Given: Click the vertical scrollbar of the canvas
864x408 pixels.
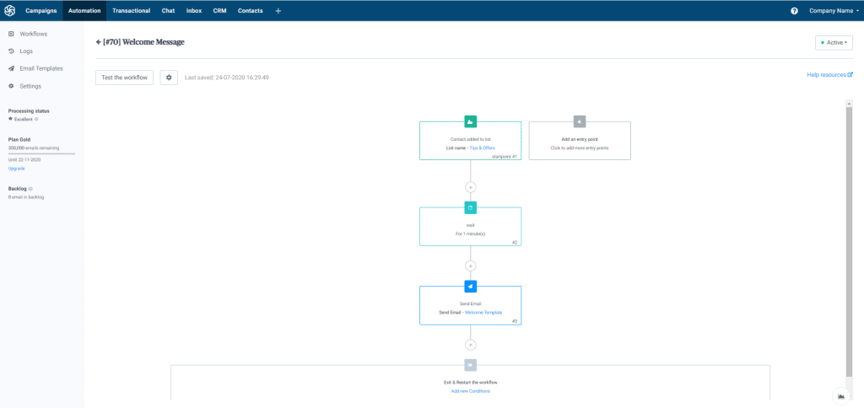Looking at the screenshot, I should point(848,236).
